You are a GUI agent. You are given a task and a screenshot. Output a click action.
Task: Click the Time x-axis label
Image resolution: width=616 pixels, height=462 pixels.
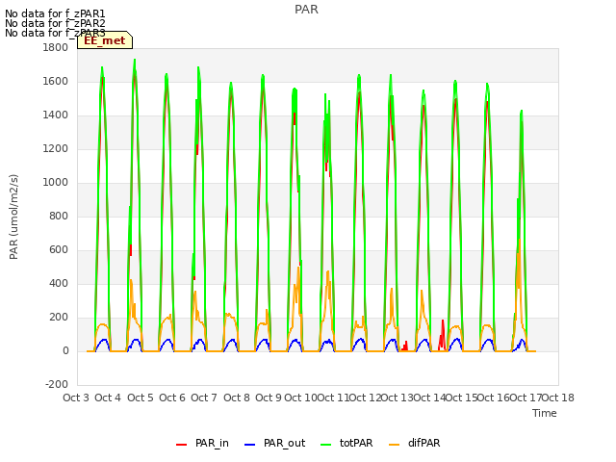click(545, 413)
